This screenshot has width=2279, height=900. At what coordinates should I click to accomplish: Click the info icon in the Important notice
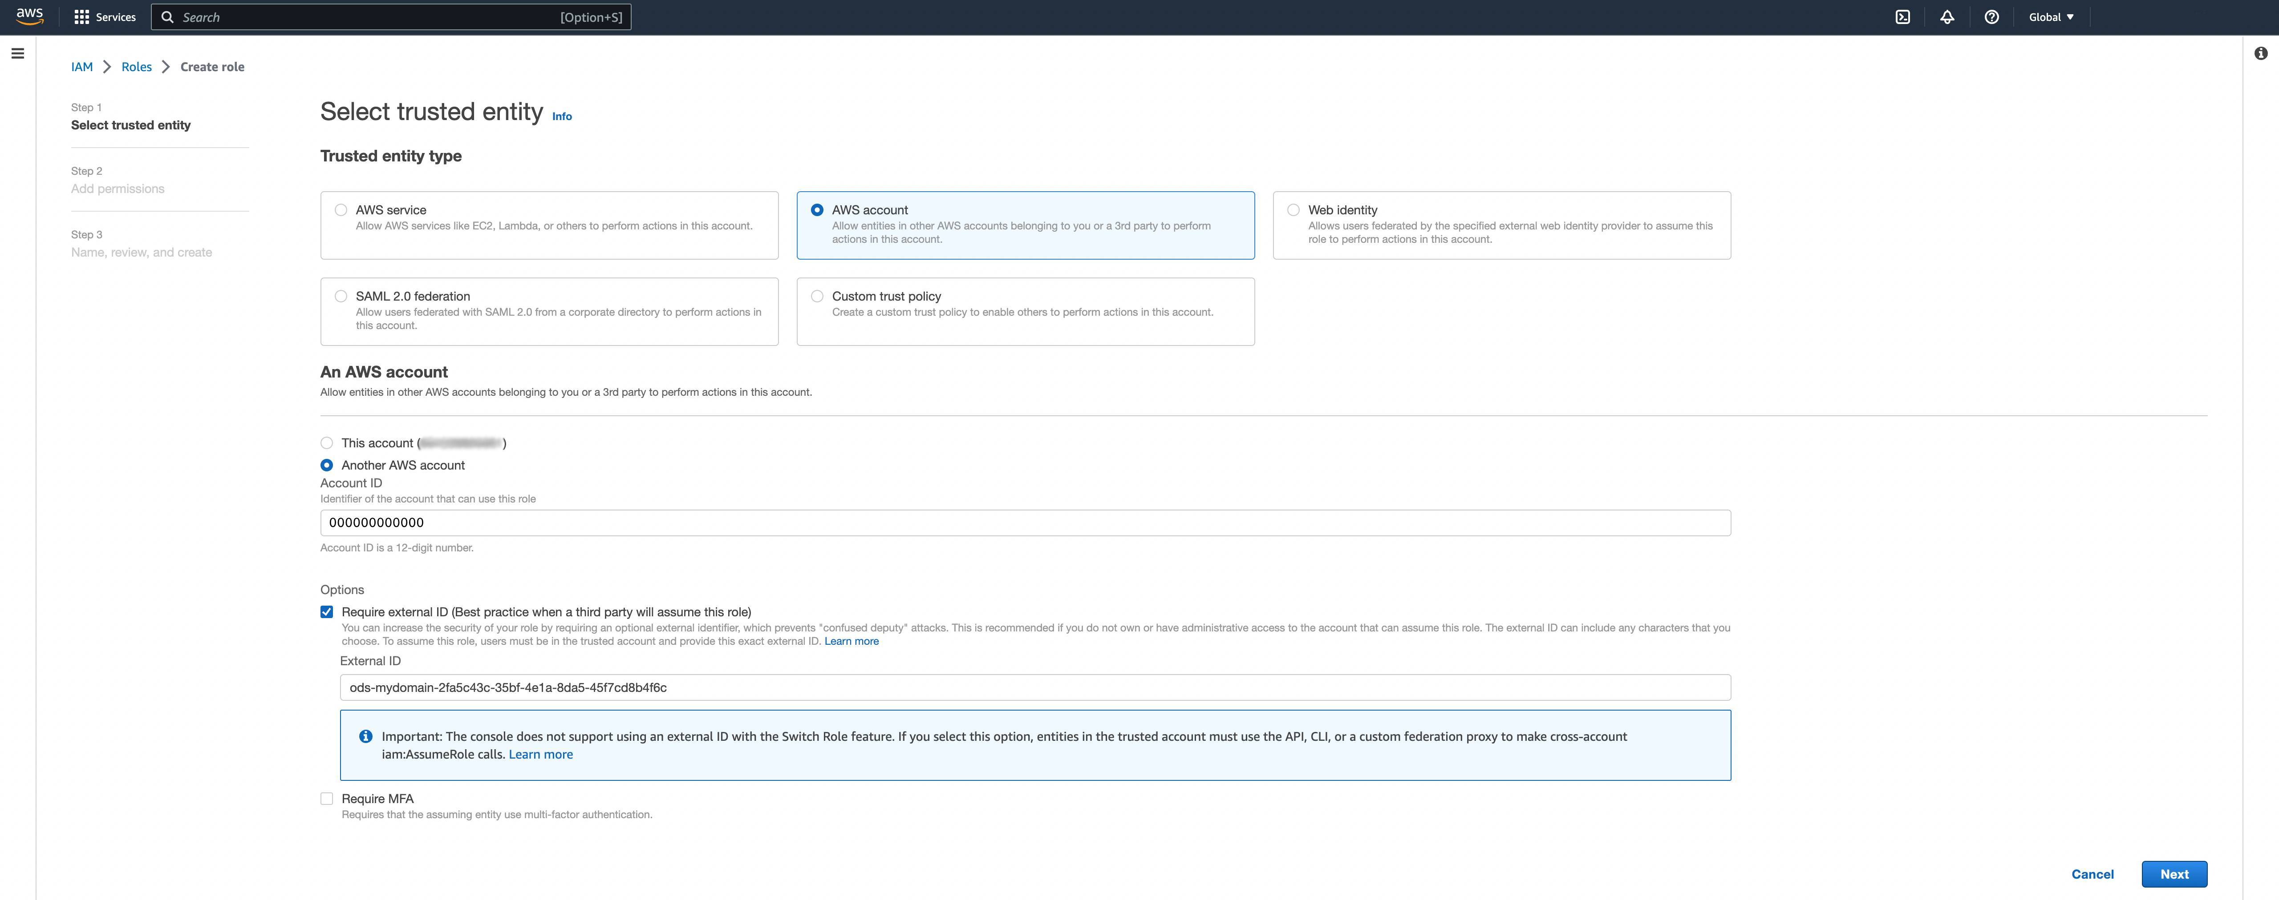pyautogui.click(x=365, y=736)
